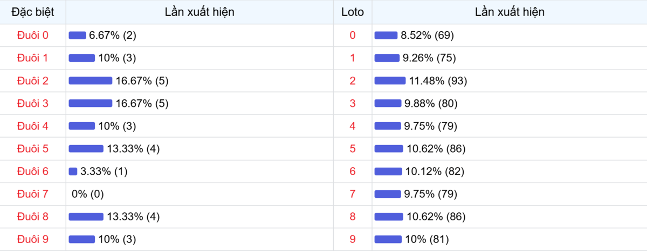Click the "10.12% (82)" value
The height and width of the screenshot is (251, 647).
point(435,171)
